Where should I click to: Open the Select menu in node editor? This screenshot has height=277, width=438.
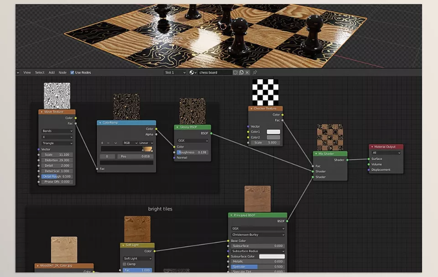40,73
